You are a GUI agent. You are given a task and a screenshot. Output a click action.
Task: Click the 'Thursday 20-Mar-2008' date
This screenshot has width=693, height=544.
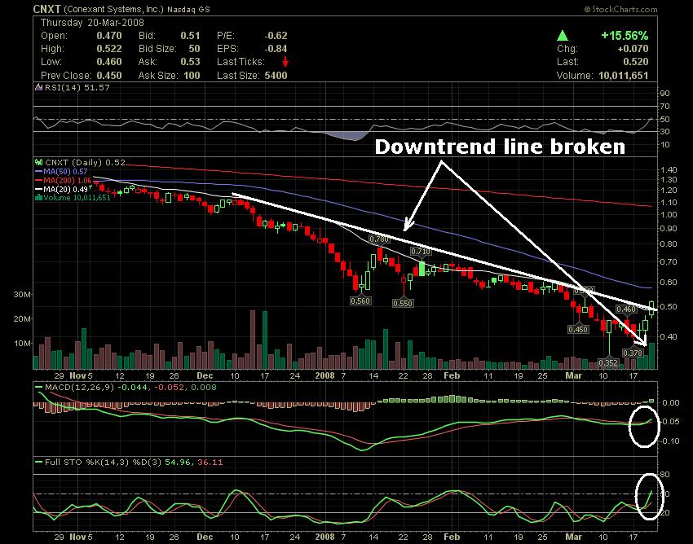(92, 23)
